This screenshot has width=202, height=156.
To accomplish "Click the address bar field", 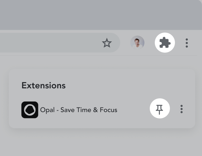I will (x=47, y=43).
